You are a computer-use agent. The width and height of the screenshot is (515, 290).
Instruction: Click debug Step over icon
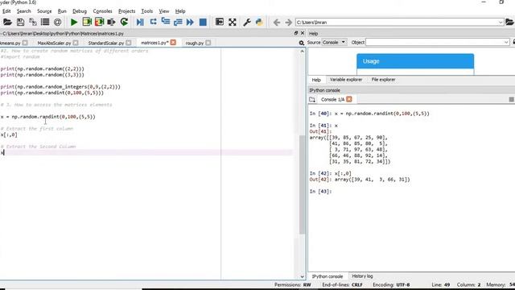pyautogui.click(x=153, y=22)
